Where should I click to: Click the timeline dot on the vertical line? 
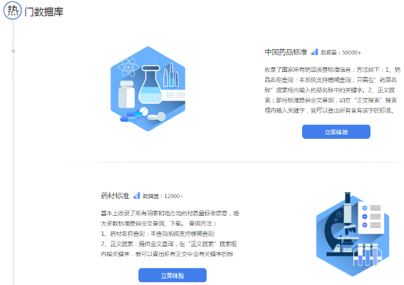pyautogui.click(x=13, y=51)
